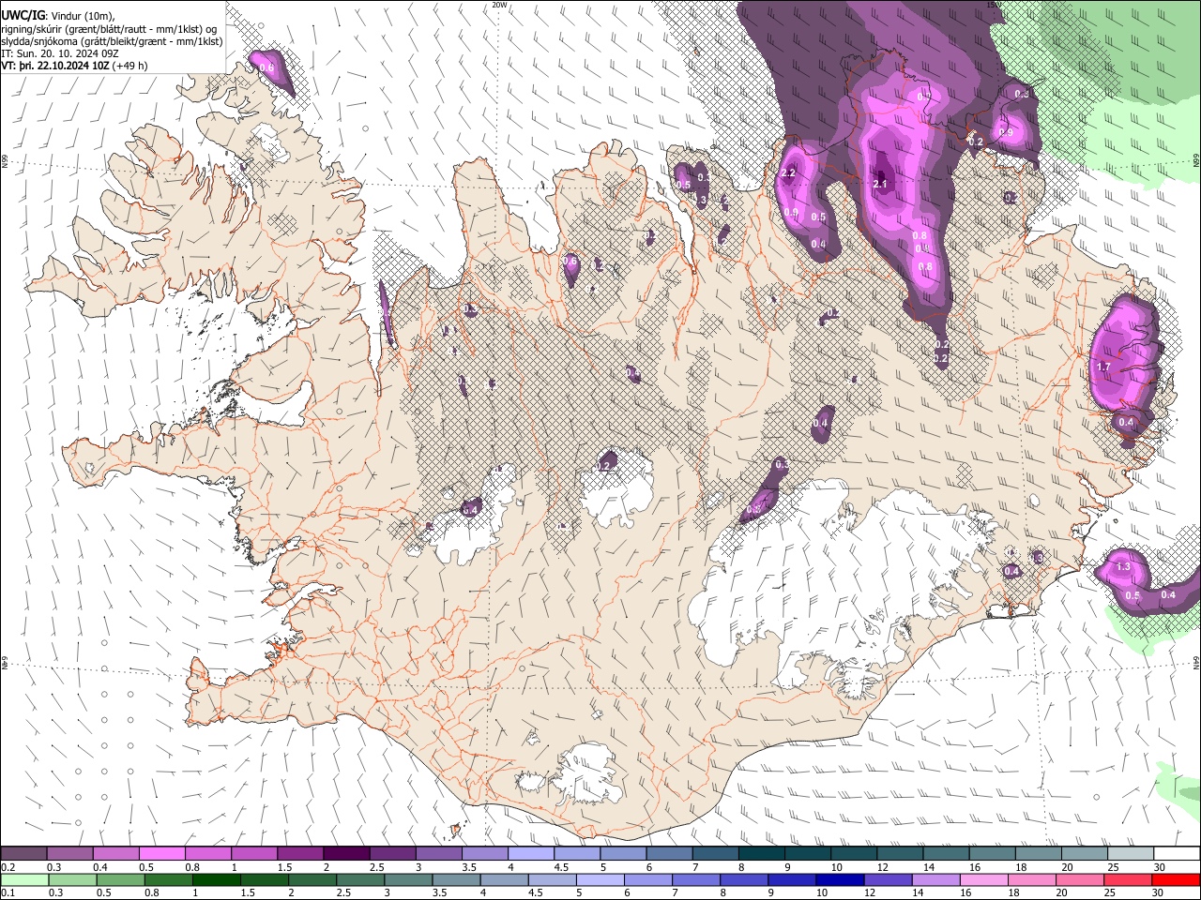This screenshot has height=900, width=1201.
Task: Click the '(+49 h)' forecast offset text
Action: click(x=130, y=66)
